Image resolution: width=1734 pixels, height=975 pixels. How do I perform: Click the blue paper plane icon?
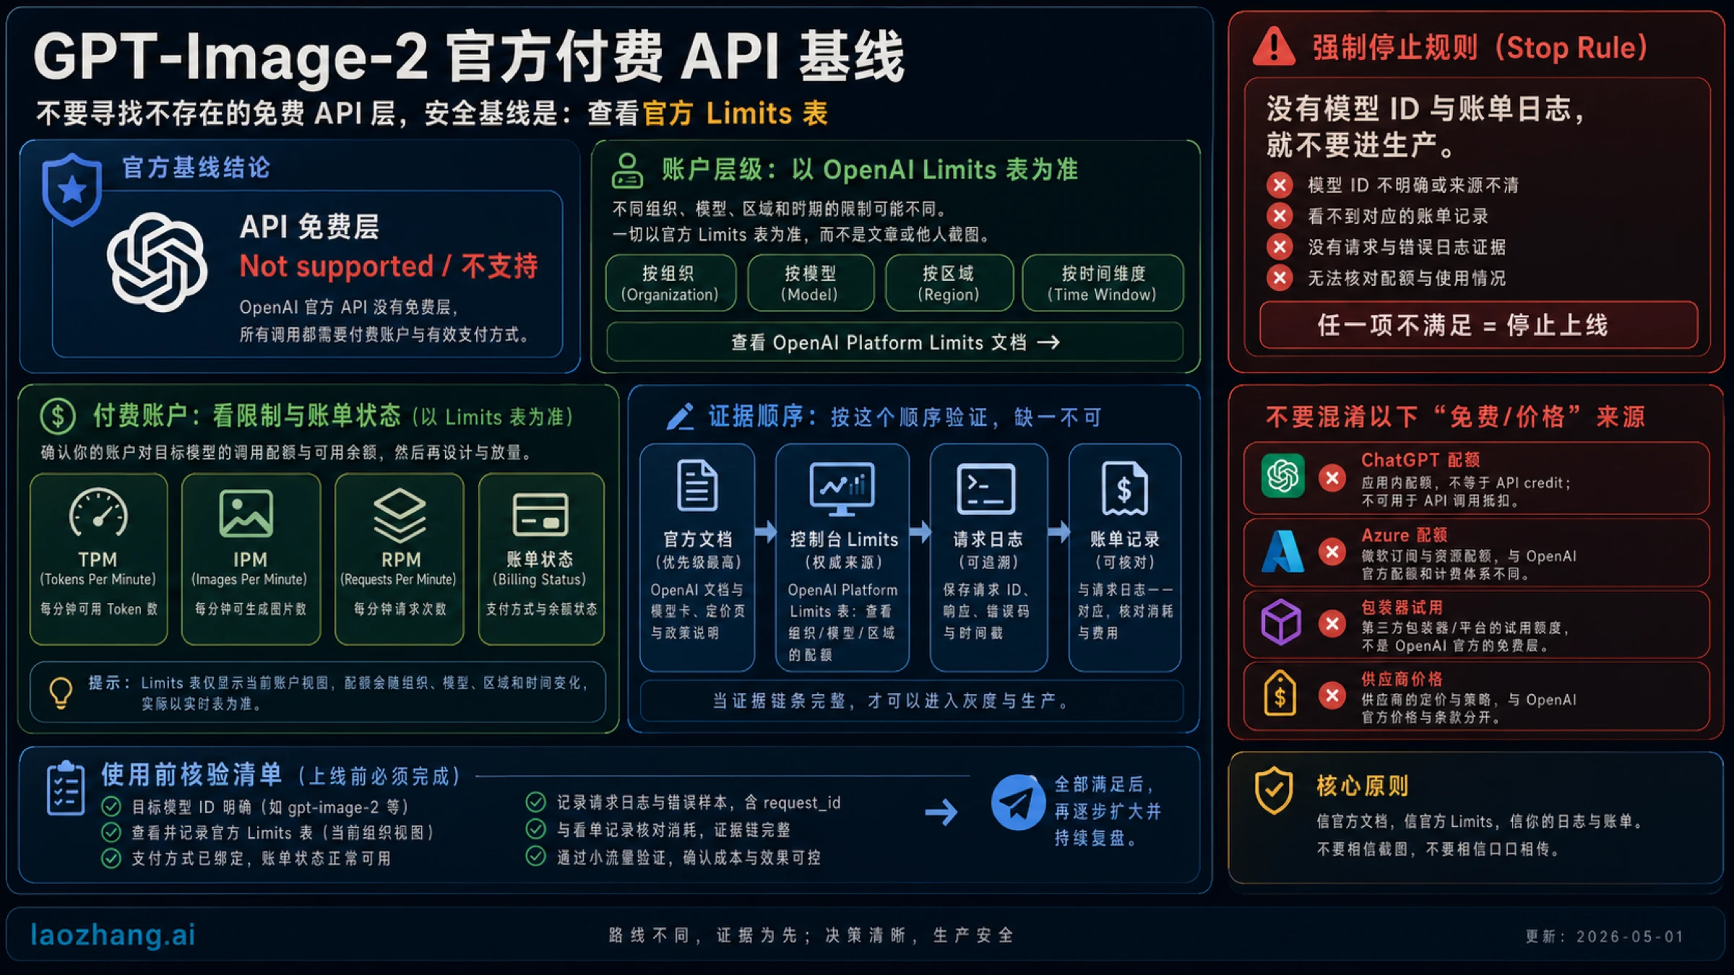tap(1019, 802)
